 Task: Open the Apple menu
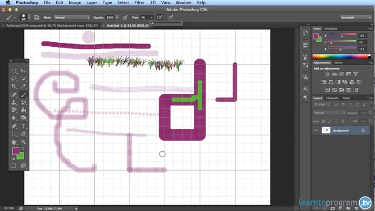[8, 2]
